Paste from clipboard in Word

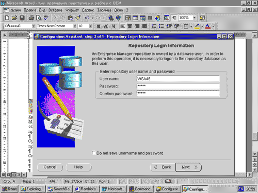[70, 18]
